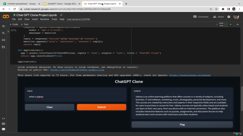Screen dimensions: 243x136
Task: Expand the runtime connection options dropdown
Action: point(230,24)
